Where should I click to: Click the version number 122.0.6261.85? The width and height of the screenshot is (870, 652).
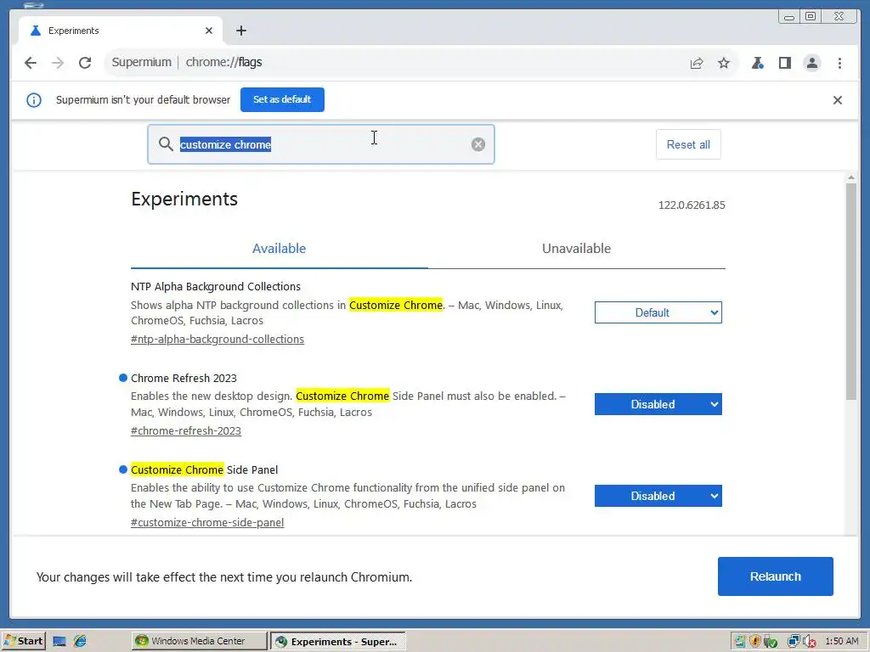pos(692,205)
